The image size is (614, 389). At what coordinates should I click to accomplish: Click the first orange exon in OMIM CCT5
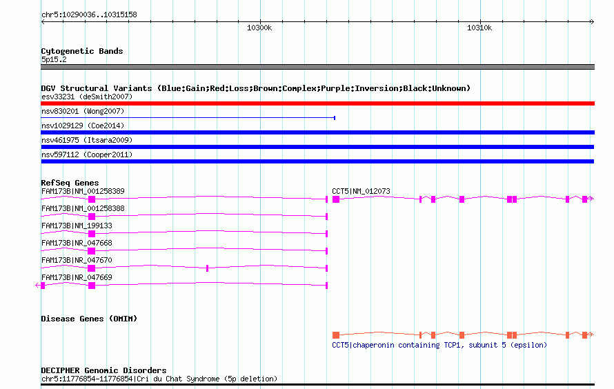[x=336, y=335]
